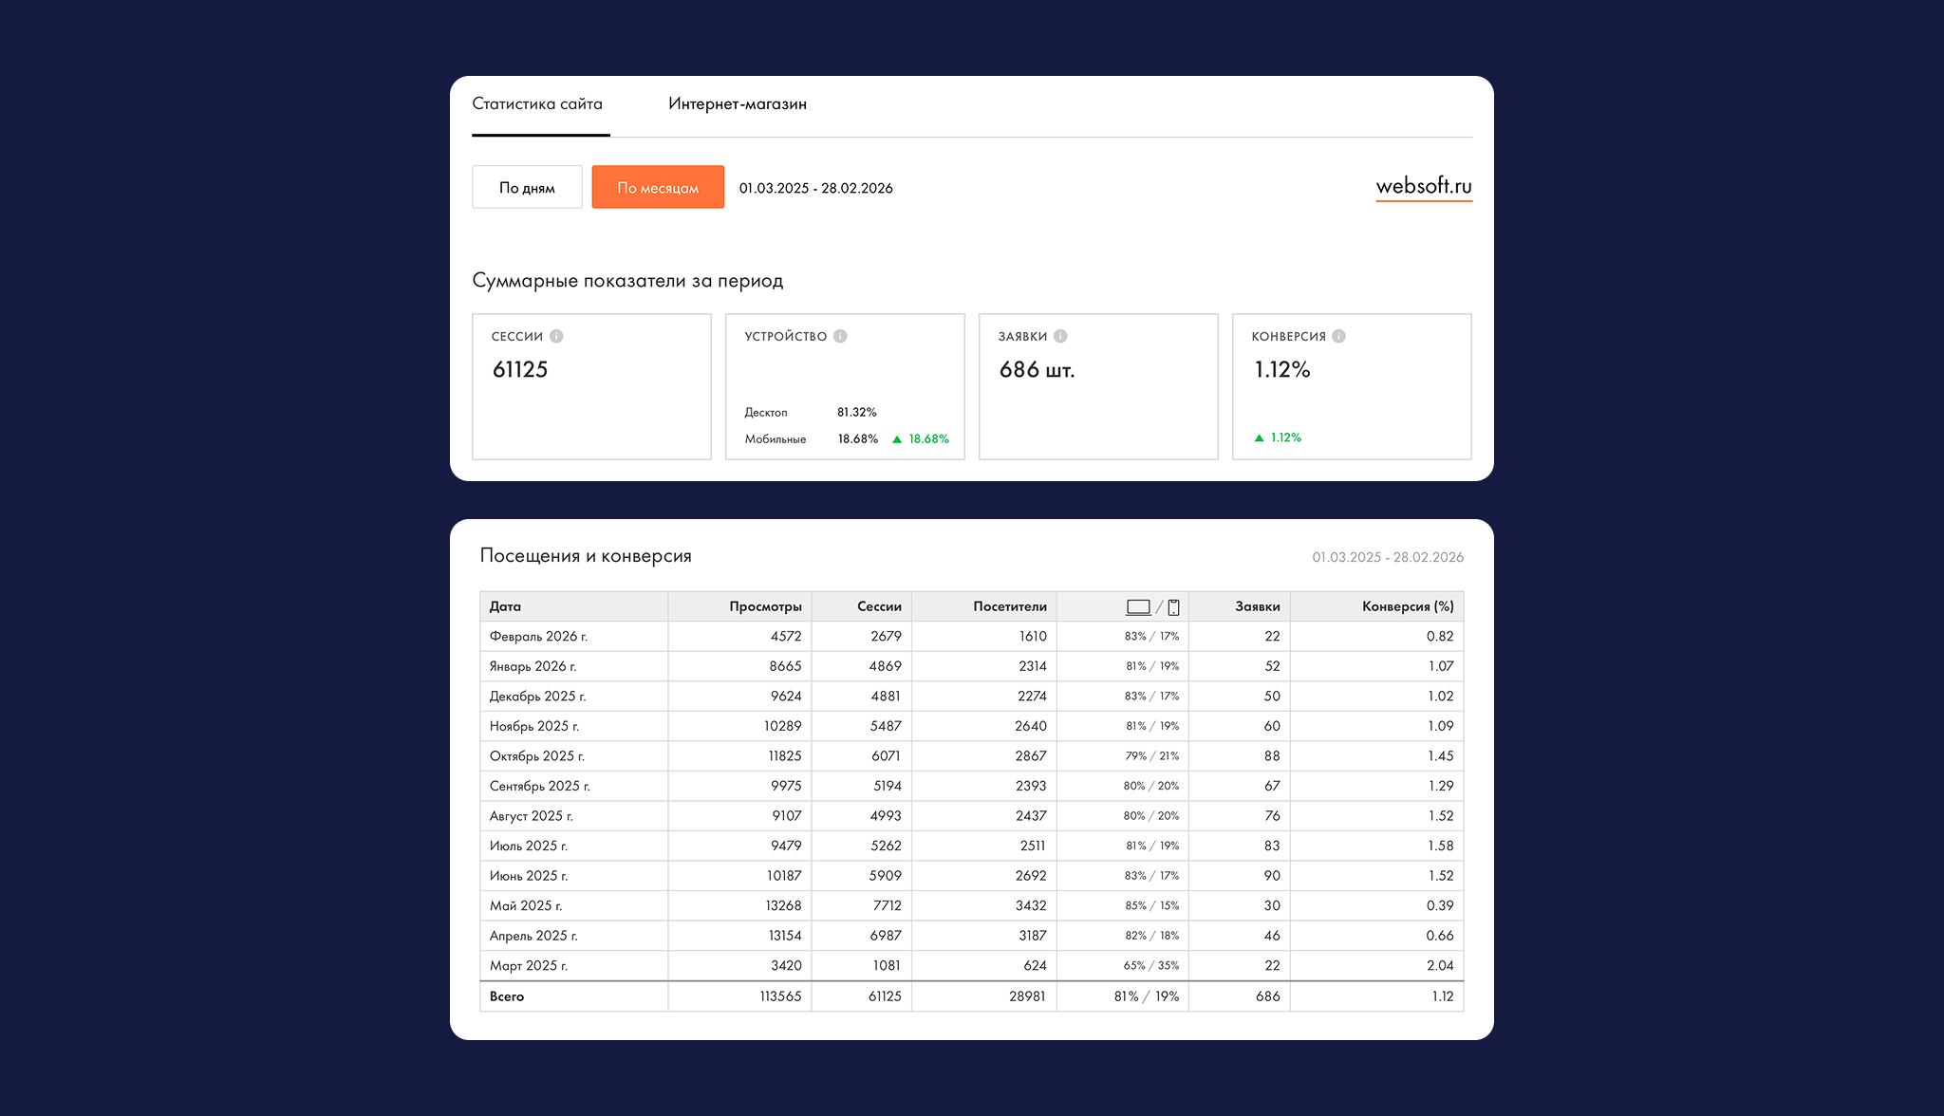Click info icon next to СЕССИИ

click(556, 336)
